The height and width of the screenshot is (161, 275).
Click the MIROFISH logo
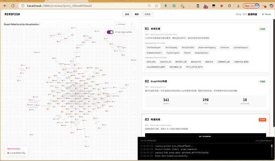click(x=12, y=14)
